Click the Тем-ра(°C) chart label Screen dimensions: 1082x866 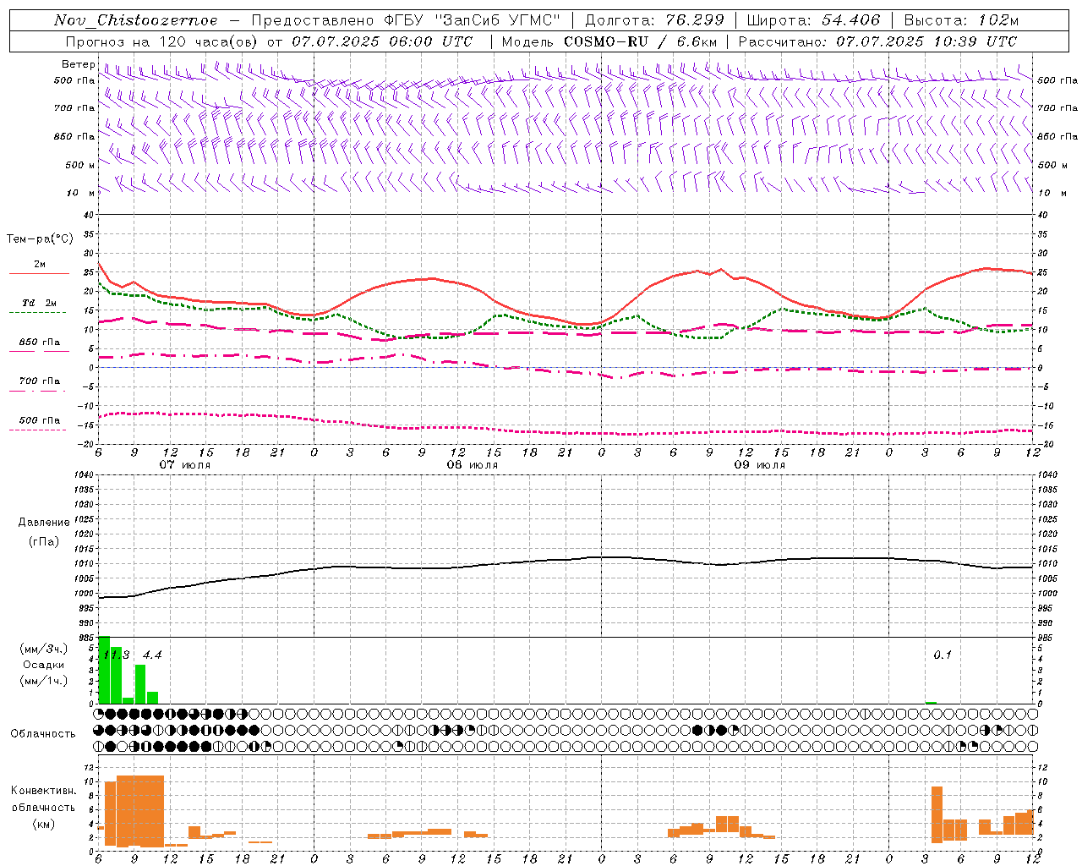[40, 239]
